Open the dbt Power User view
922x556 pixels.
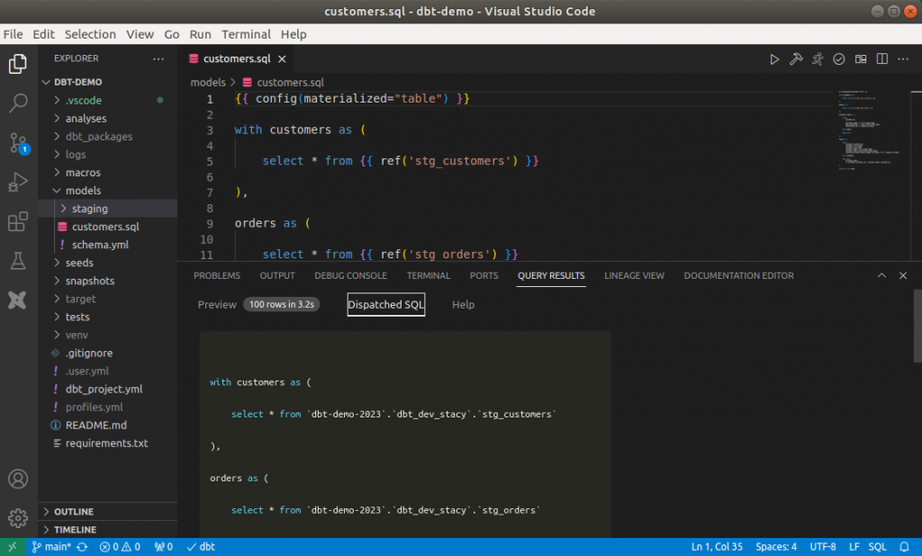coord(18,300)
